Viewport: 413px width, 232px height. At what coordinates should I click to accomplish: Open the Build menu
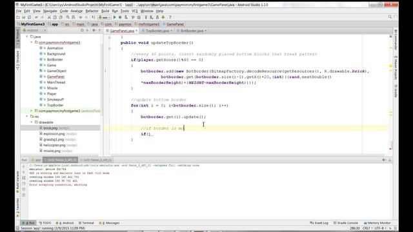[105, 11]
